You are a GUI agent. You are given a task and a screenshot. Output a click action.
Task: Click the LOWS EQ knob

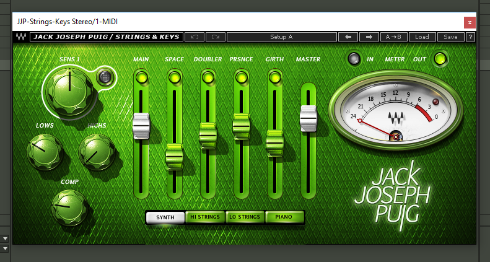[45, 152]
